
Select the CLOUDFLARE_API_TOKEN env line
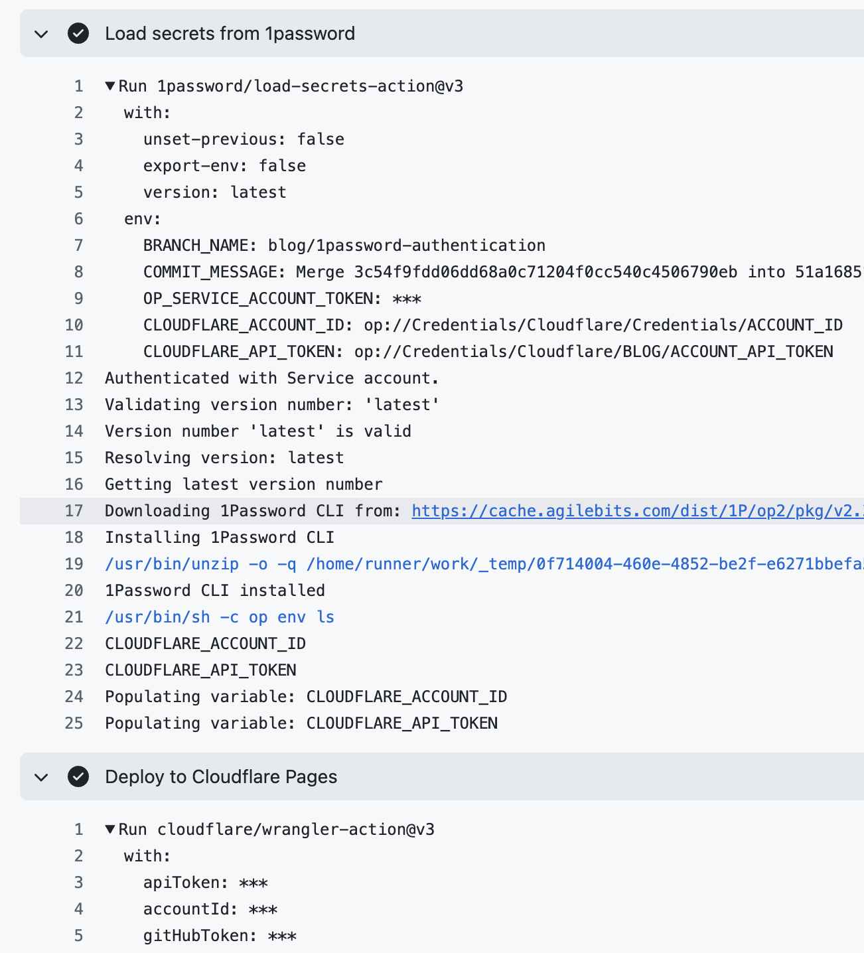click(x=488, y=351)
